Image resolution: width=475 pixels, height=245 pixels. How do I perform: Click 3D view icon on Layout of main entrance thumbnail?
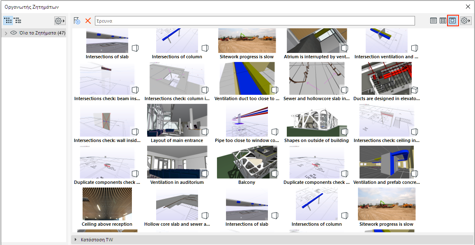[205, 132]
